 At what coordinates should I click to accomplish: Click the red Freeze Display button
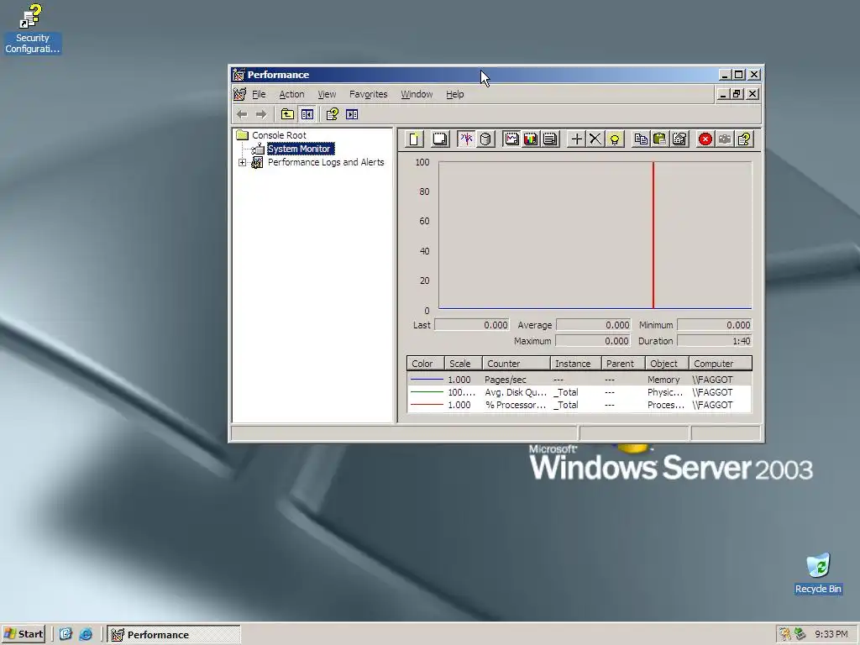coord(705,139)
